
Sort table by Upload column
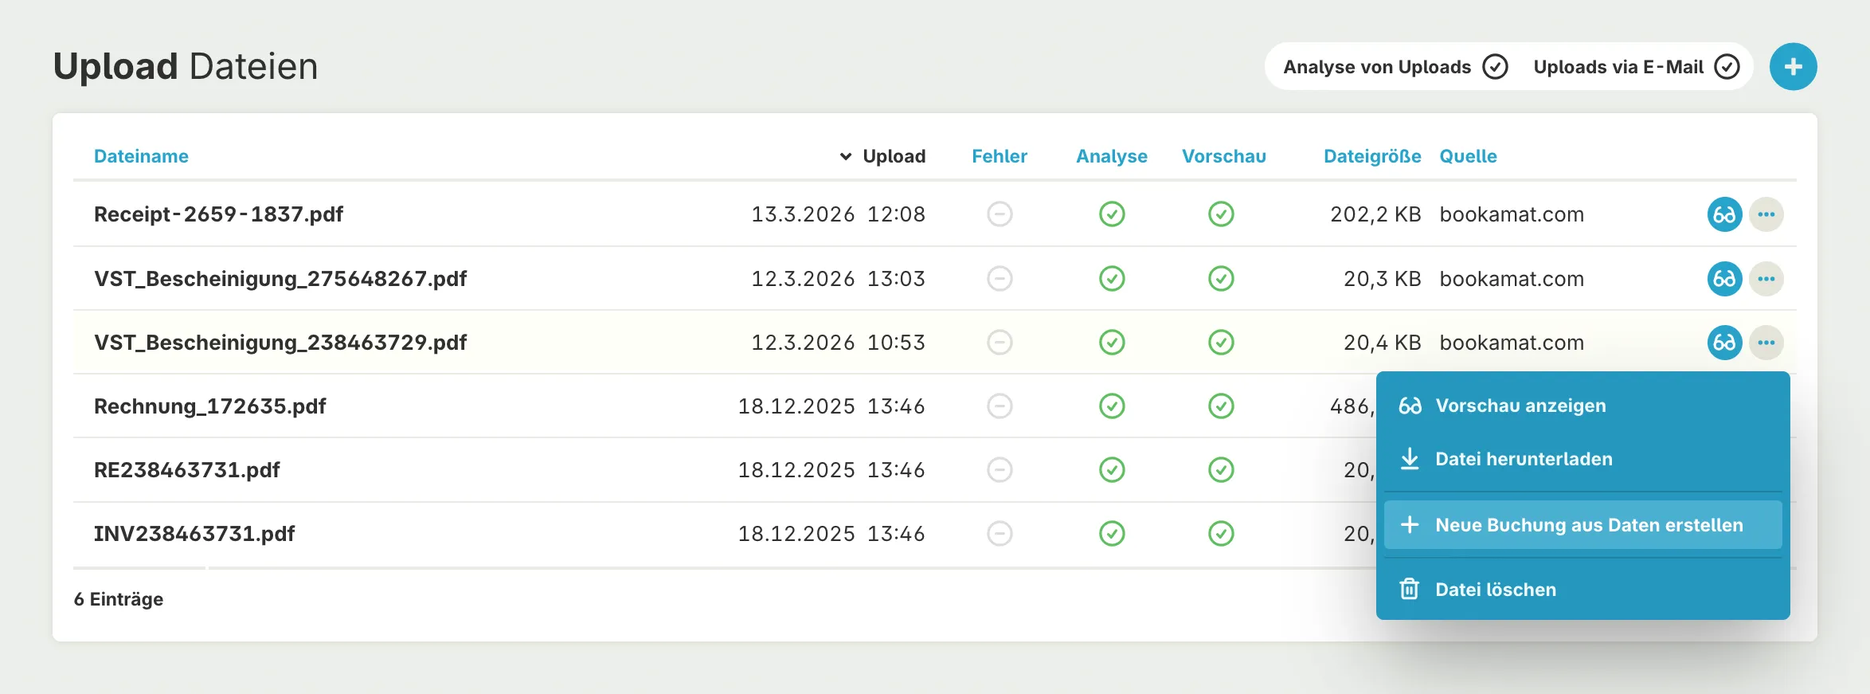893,156
